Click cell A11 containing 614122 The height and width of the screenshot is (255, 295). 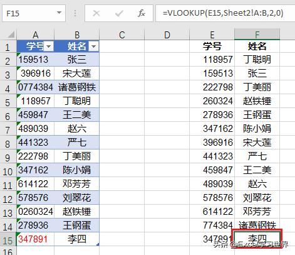pos(36,184)
